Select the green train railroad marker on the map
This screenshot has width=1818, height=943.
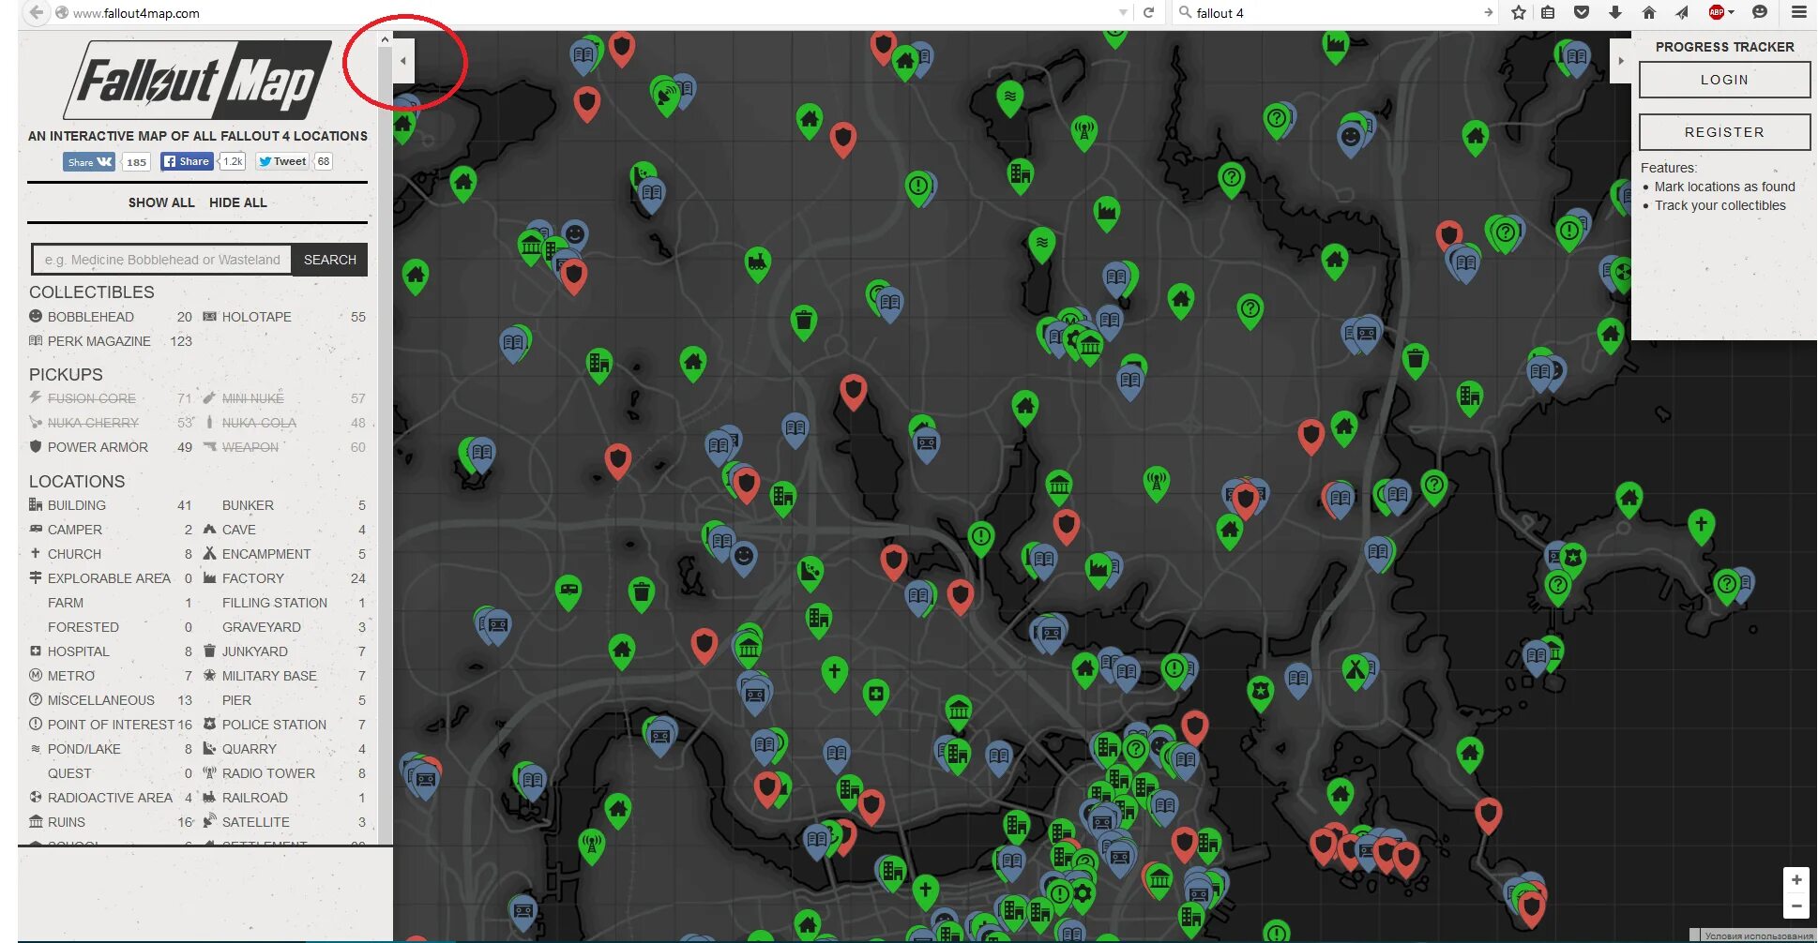tap(758, 263)
